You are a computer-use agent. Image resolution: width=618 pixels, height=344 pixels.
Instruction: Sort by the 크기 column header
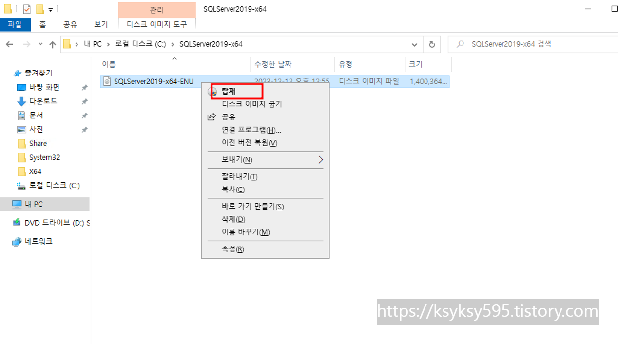pos(428,64)
